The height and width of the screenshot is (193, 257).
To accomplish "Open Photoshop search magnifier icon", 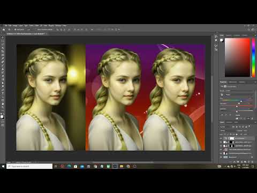I will pos(248,29).
